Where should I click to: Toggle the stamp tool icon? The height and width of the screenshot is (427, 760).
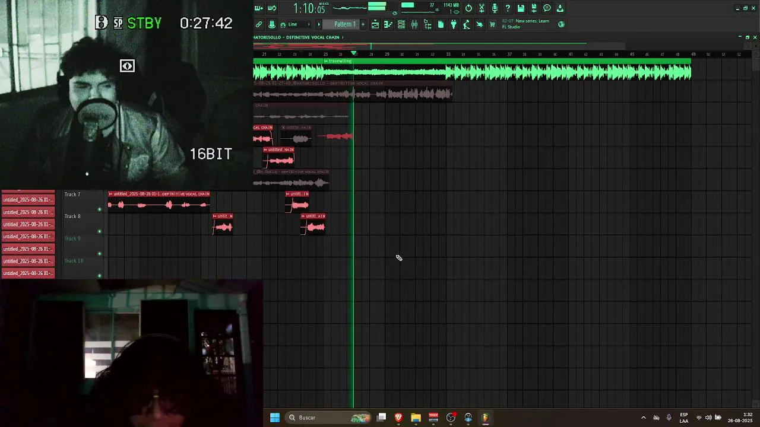tap(272, 24)
